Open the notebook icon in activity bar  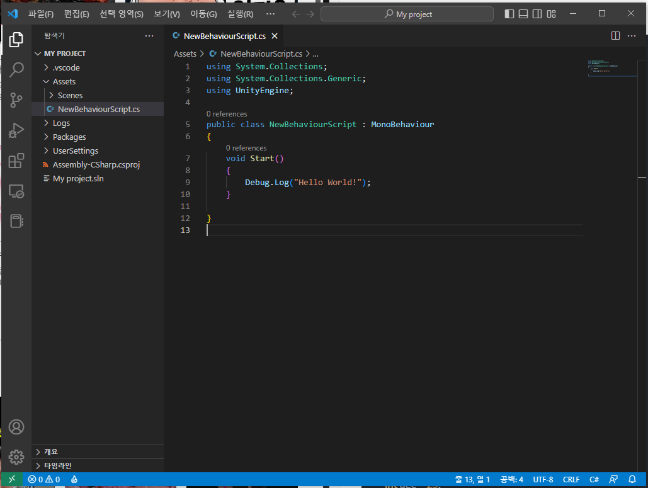tap(16, 221)
